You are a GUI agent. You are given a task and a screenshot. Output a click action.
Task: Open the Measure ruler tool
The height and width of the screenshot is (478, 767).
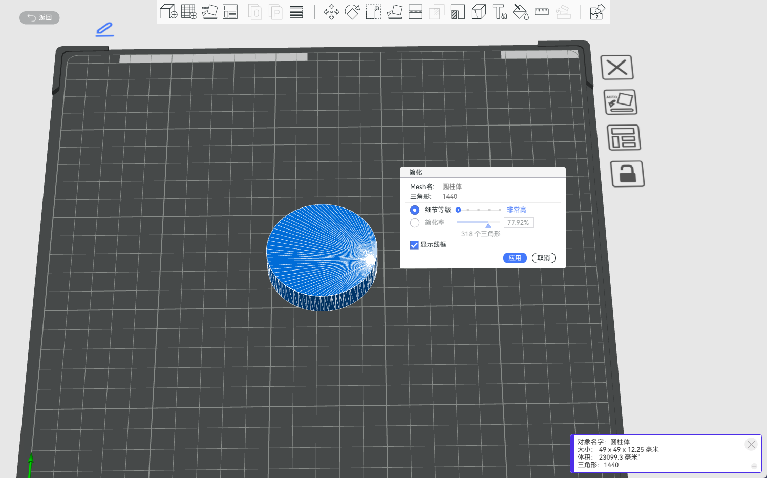[x=541, y=12]
